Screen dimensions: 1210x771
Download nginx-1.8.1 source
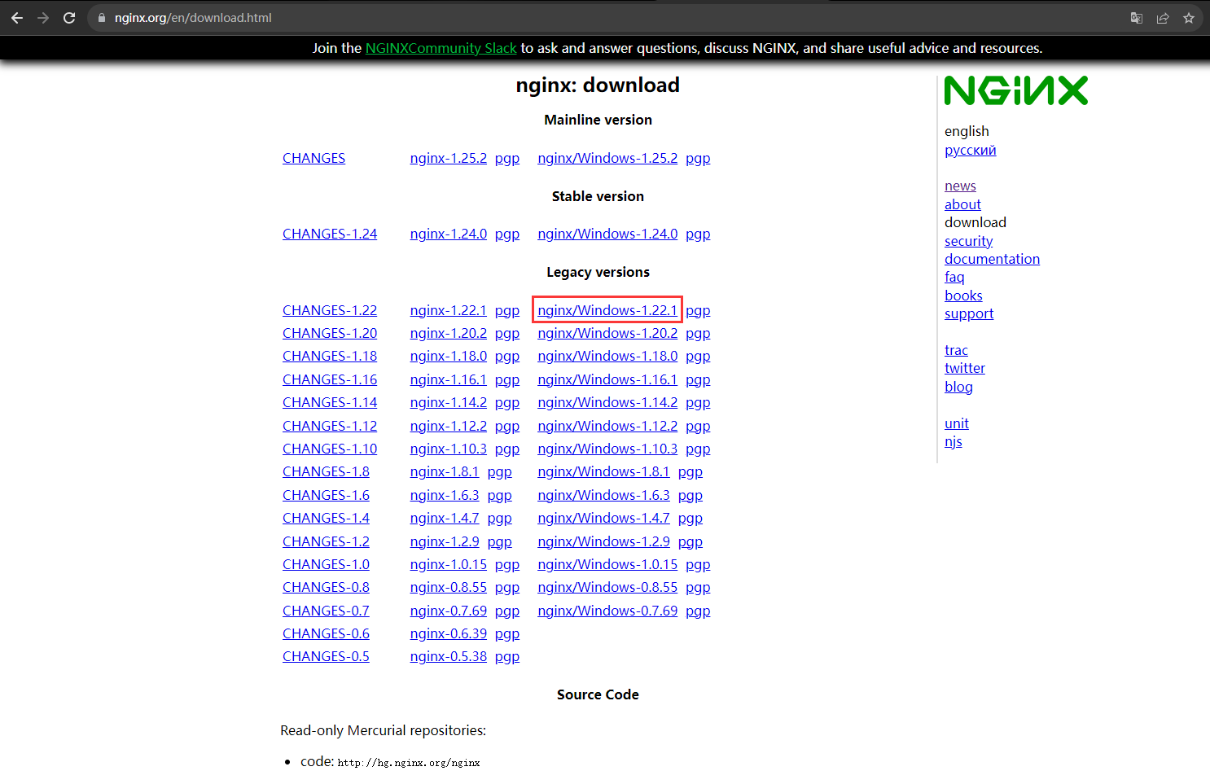pyautogui.click(x=445, y=471)
